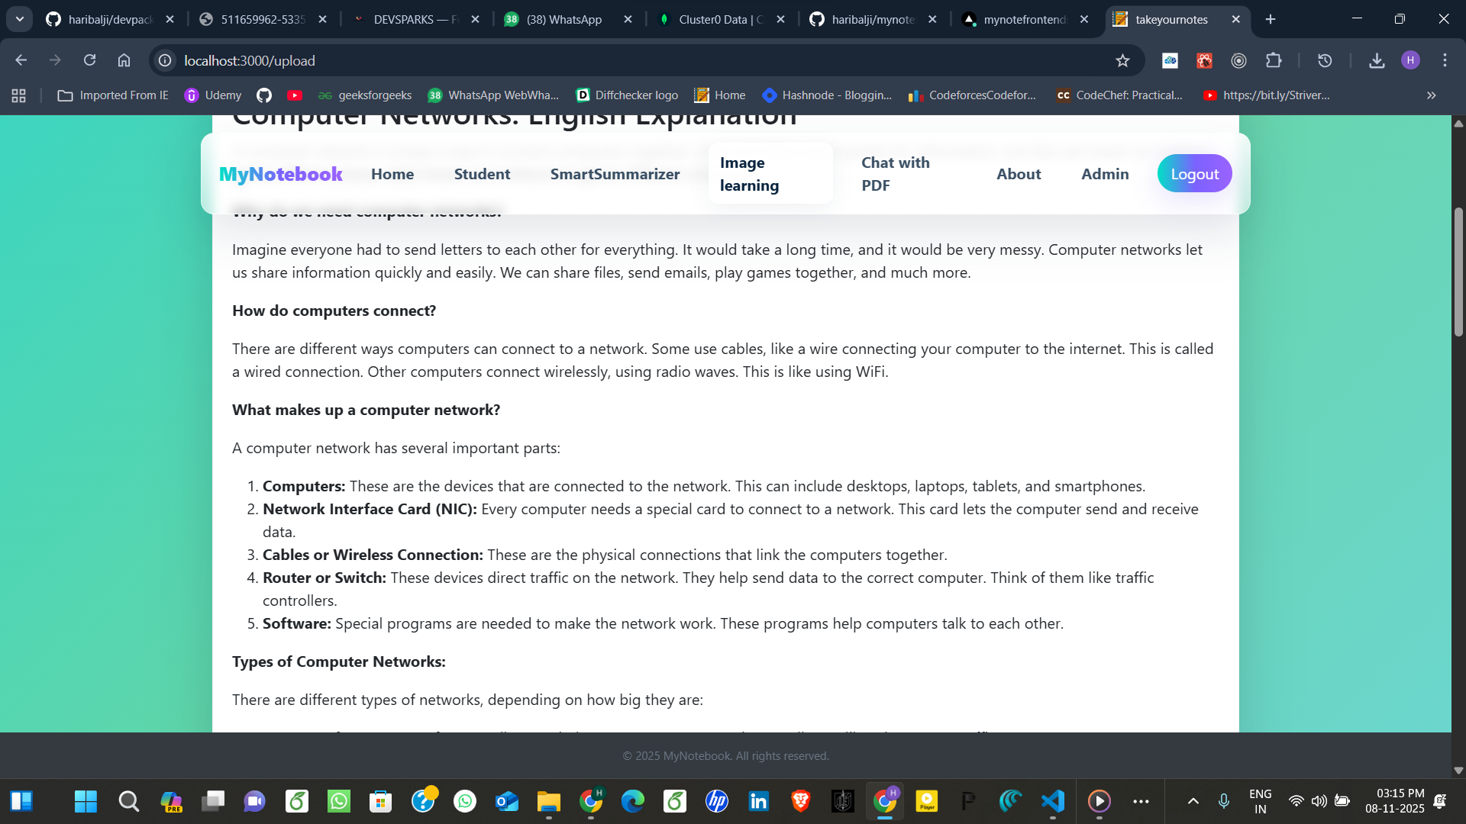1466x824 pixels.
Task: Open browser Extensions puzzle icon
Action: click(x=1274, y=60)
